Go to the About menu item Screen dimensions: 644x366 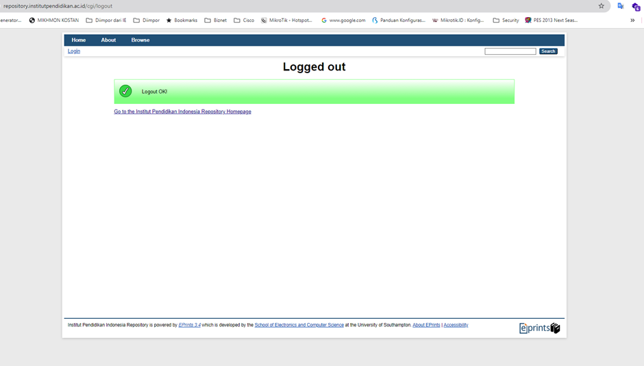(x=108, y=40)
